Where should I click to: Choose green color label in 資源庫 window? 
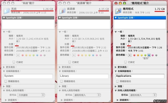[90, 55]
